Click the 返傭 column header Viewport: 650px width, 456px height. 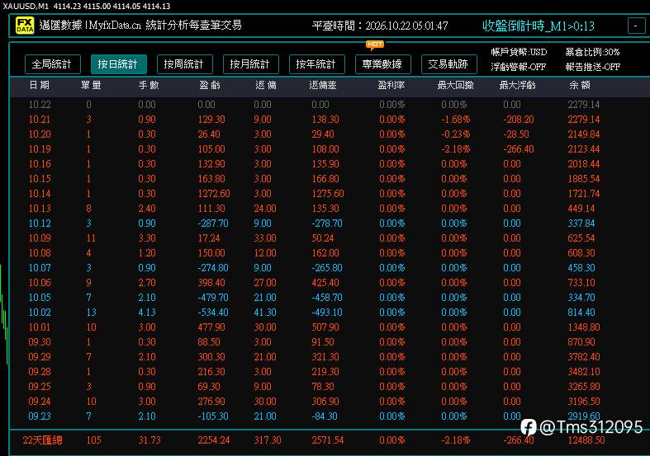(266, 85)
